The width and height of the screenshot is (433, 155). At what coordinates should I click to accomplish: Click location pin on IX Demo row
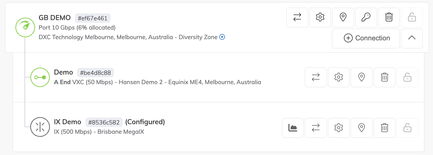pyautogui.click(x=362, y=128)
